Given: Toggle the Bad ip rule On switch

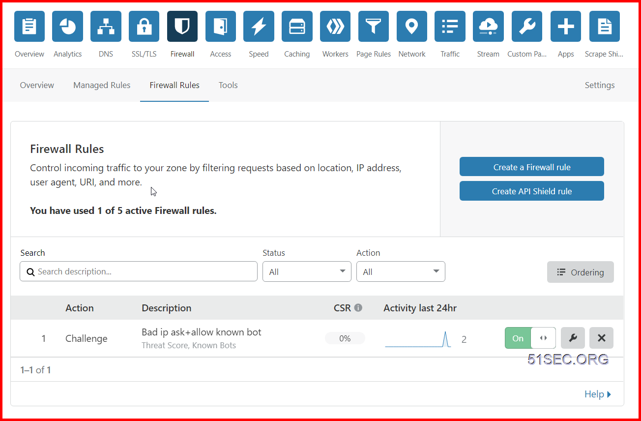Looking at the screenshot, I should (530, 338).
